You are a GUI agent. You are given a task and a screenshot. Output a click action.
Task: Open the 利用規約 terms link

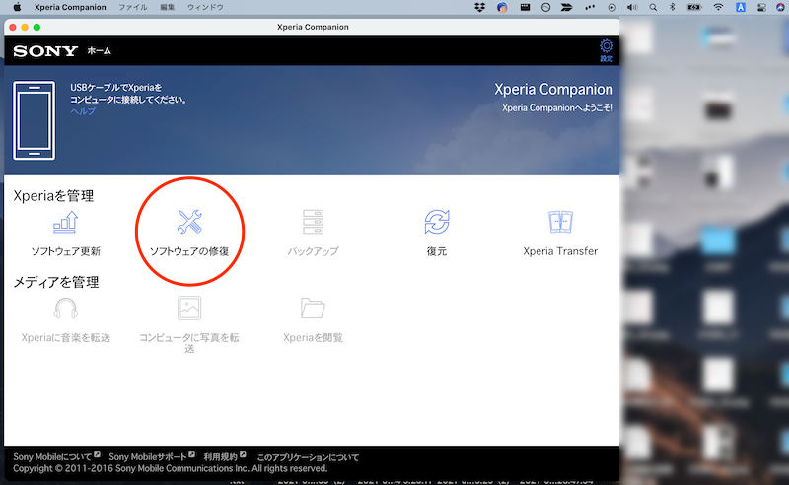(221, 457)
